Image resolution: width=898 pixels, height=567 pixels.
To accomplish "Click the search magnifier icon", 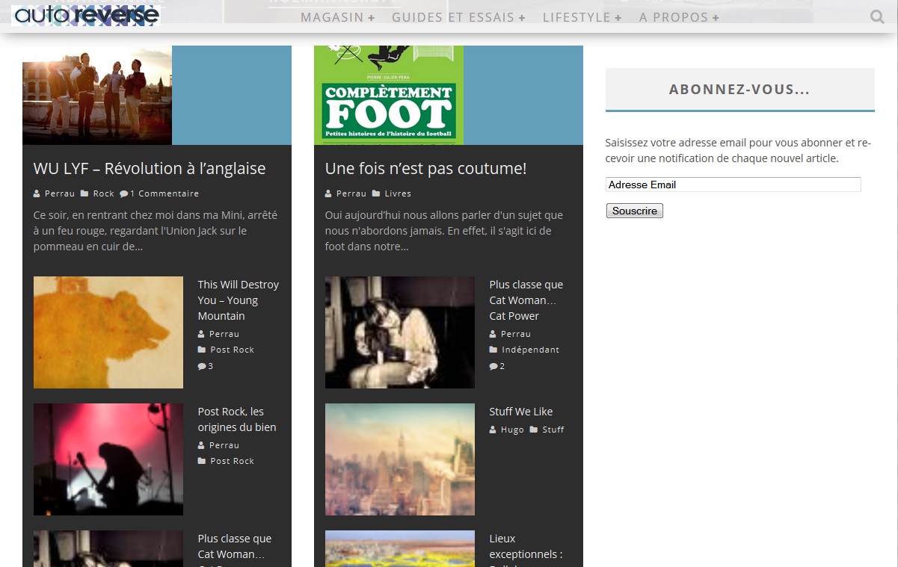I will (x=877, y=16).
